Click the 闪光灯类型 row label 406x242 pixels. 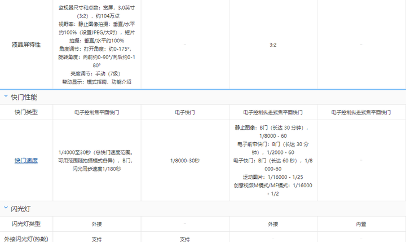point(26,224)
